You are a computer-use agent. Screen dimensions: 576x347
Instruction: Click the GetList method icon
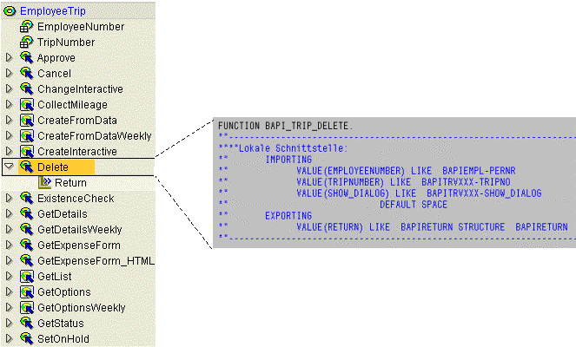tap(27, 277)
